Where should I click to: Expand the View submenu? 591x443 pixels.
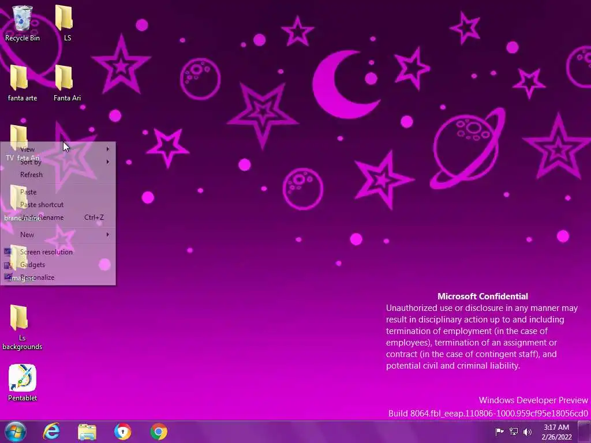coord(58,149)
